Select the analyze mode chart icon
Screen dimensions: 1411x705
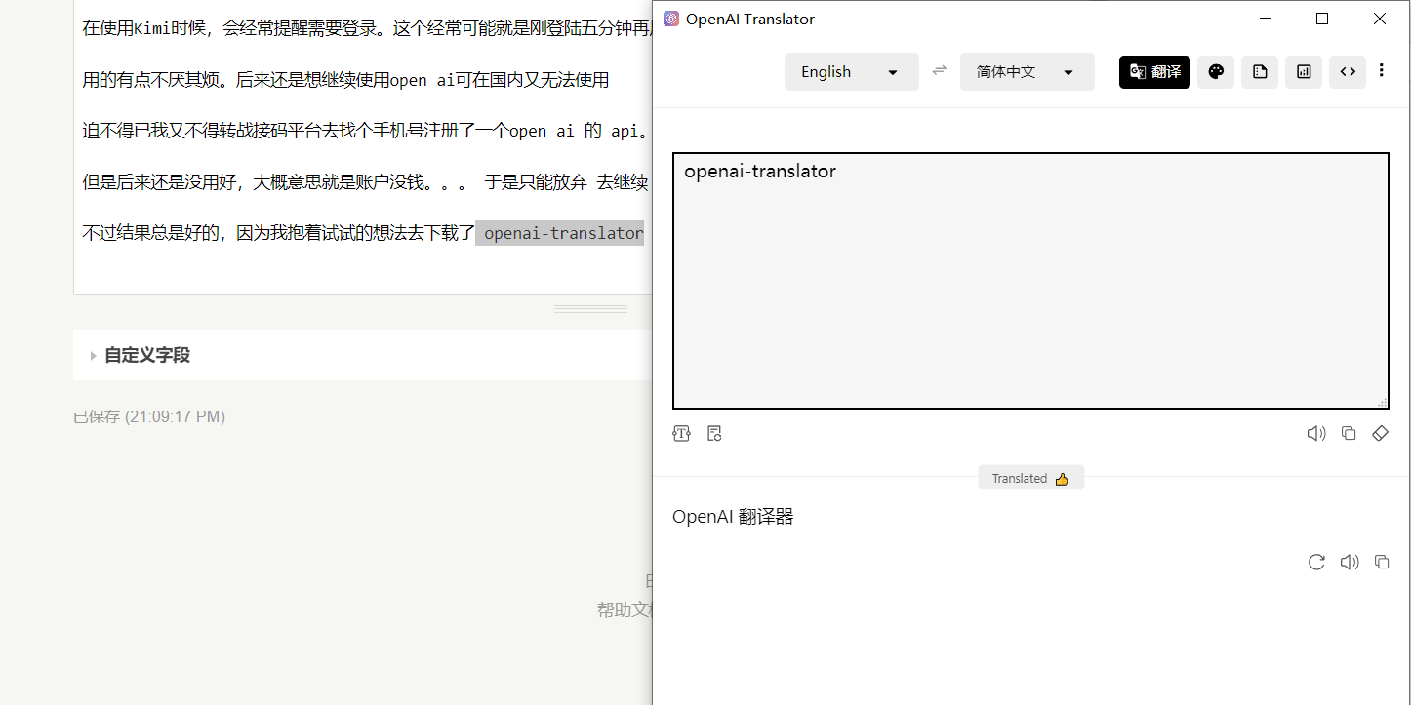point(1304,71)
